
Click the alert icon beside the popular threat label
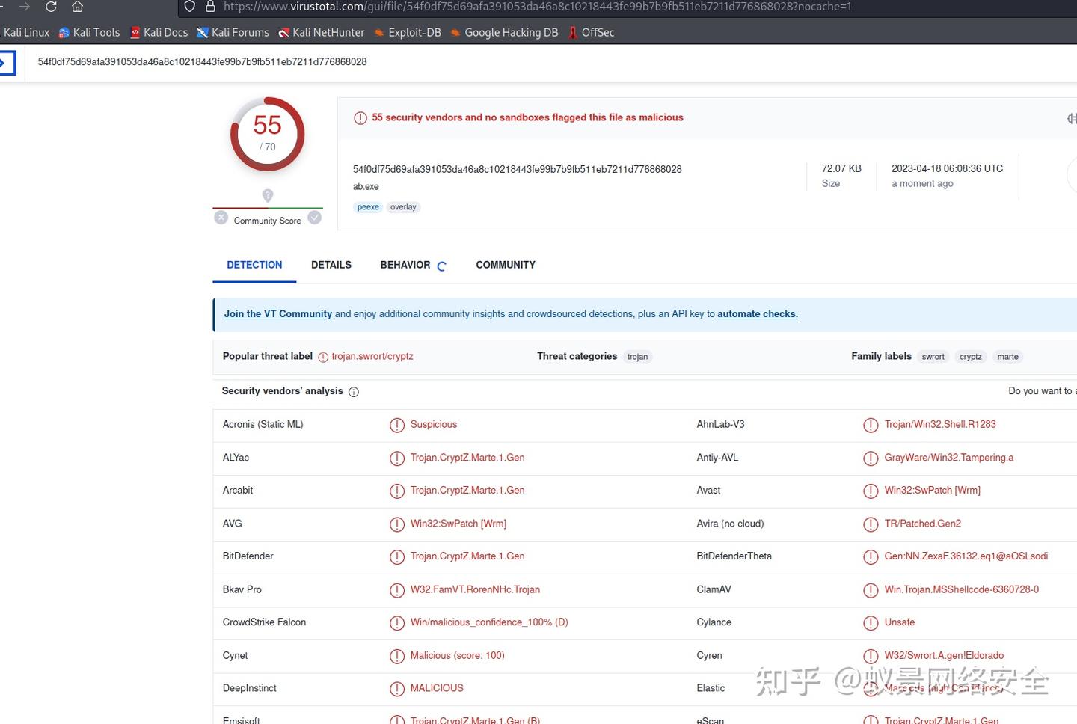click(323, 357)
